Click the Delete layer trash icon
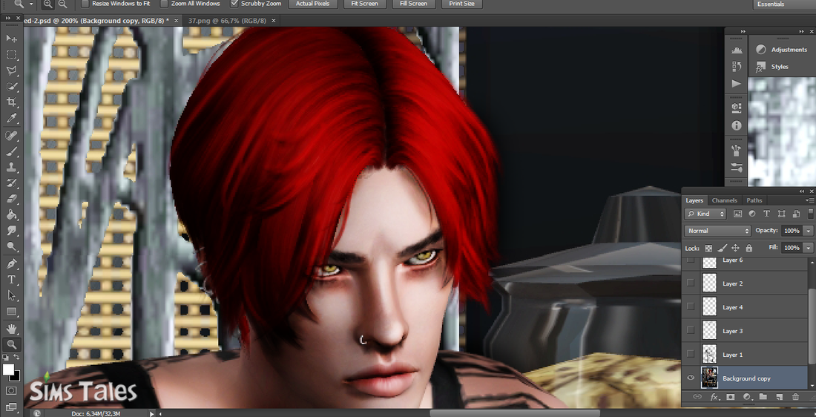816x417 pixels. click(795, 397)
